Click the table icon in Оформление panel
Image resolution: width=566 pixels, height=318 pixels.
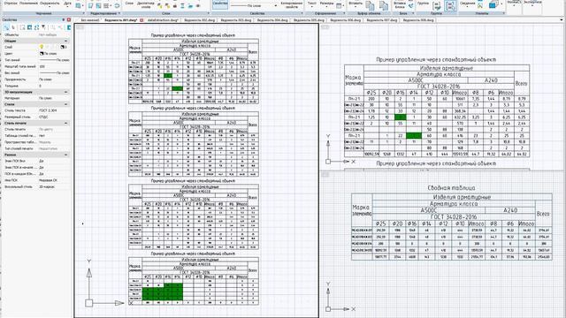340,6
